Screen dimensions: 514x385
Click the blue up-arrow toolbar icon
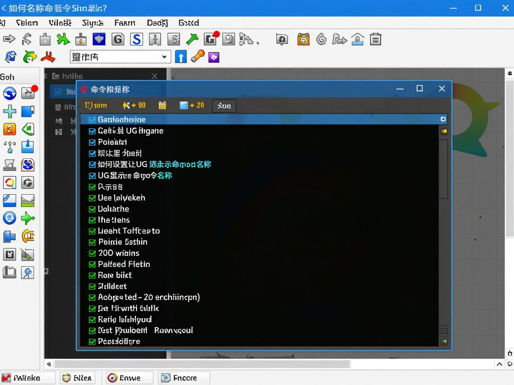coord(180,57)
